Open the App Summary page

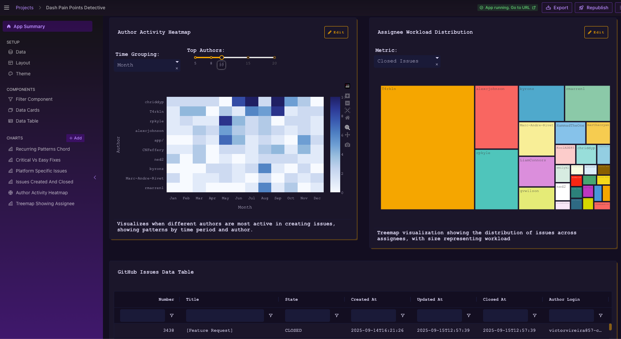pos(48,26)
